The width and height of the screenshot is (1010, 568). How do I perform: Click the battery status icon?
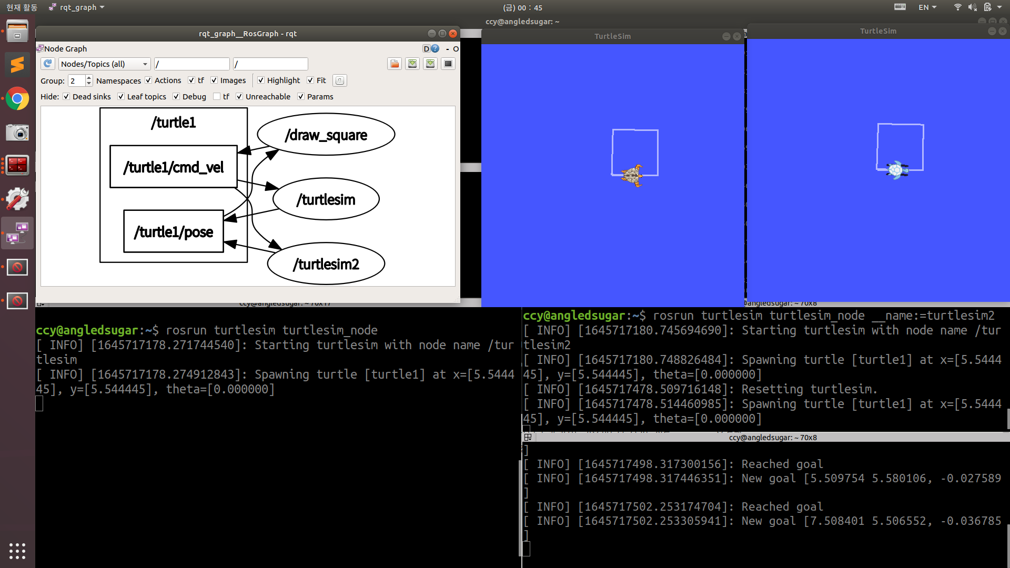point(987,7)
